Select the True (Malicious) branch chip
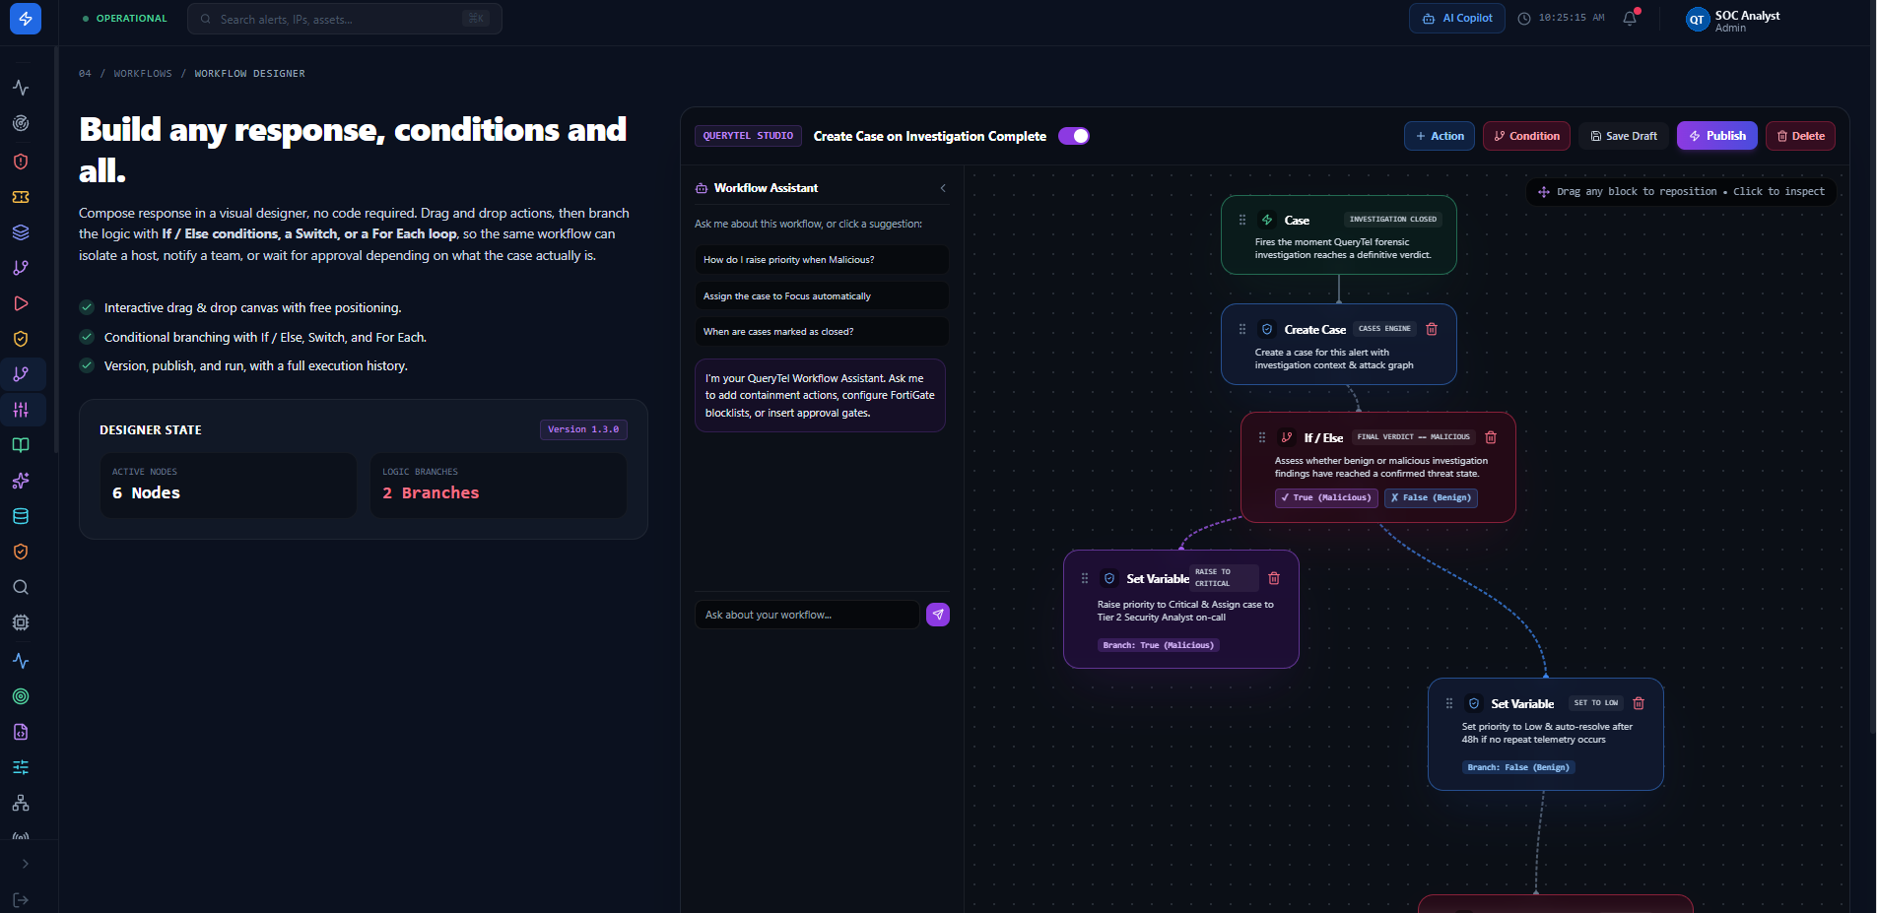The height and width of the screenshot is (913, 1877). click(x=1326, y=497)
